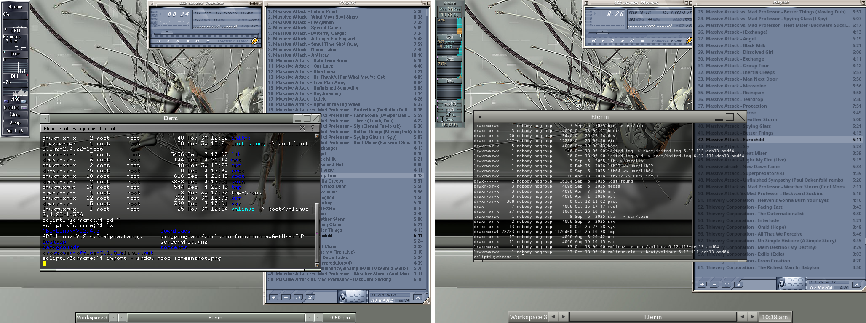866x323 pixels.
Task: Skip to next track in 0:26 player
Action: tap(632, 40)
